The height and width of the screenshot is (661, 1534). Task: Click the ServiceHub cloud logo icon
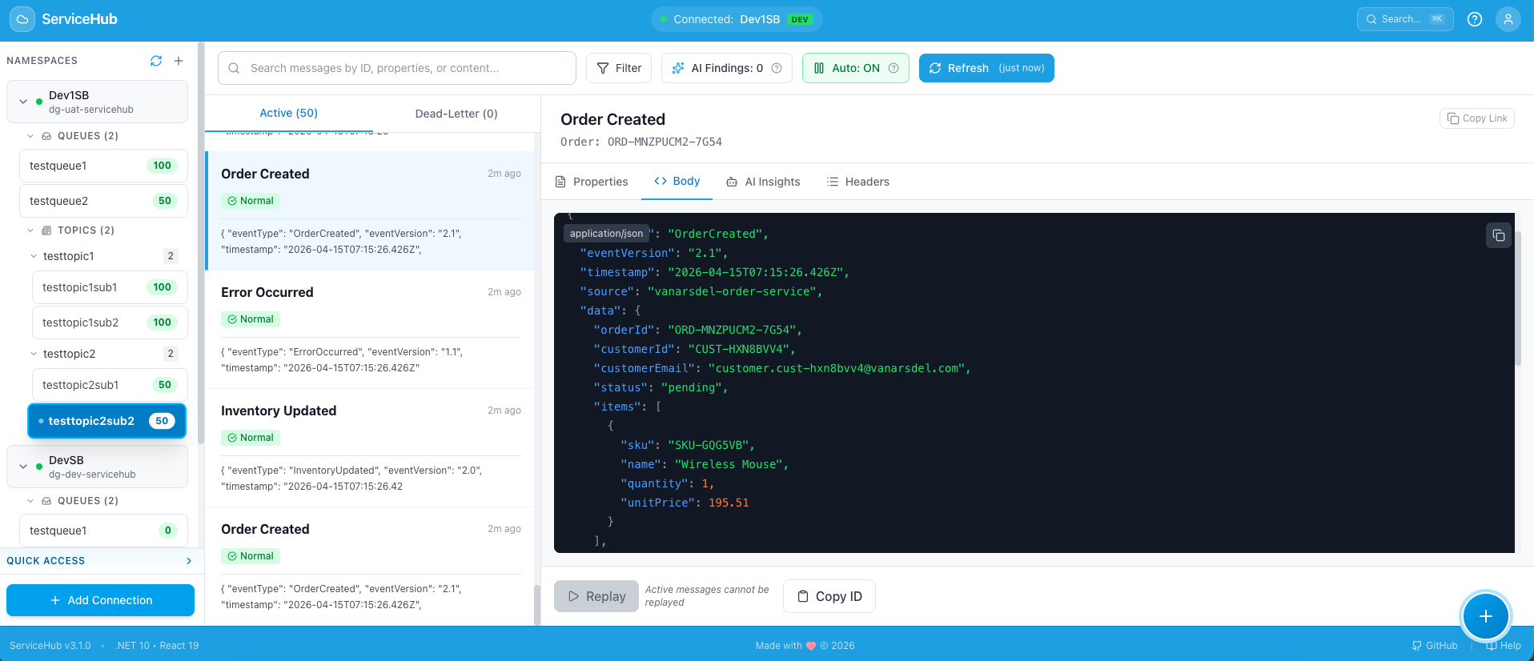click(22, 19)
